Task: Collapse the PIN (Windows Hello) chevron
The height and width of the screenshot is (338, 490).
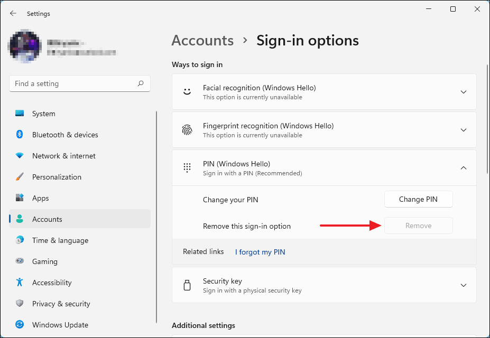Action: click(464, 168)
